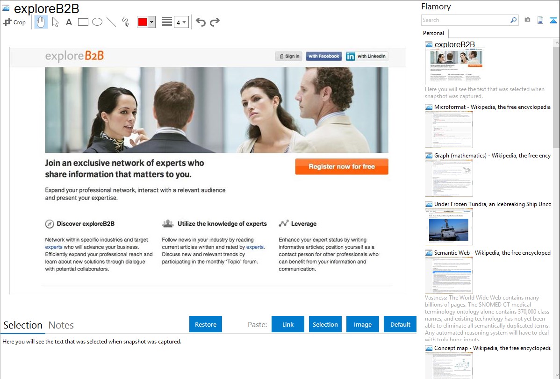Click experts link under Discover exploreB2B
This screenshot has width=560, height=379.
[x=54, y=247]
